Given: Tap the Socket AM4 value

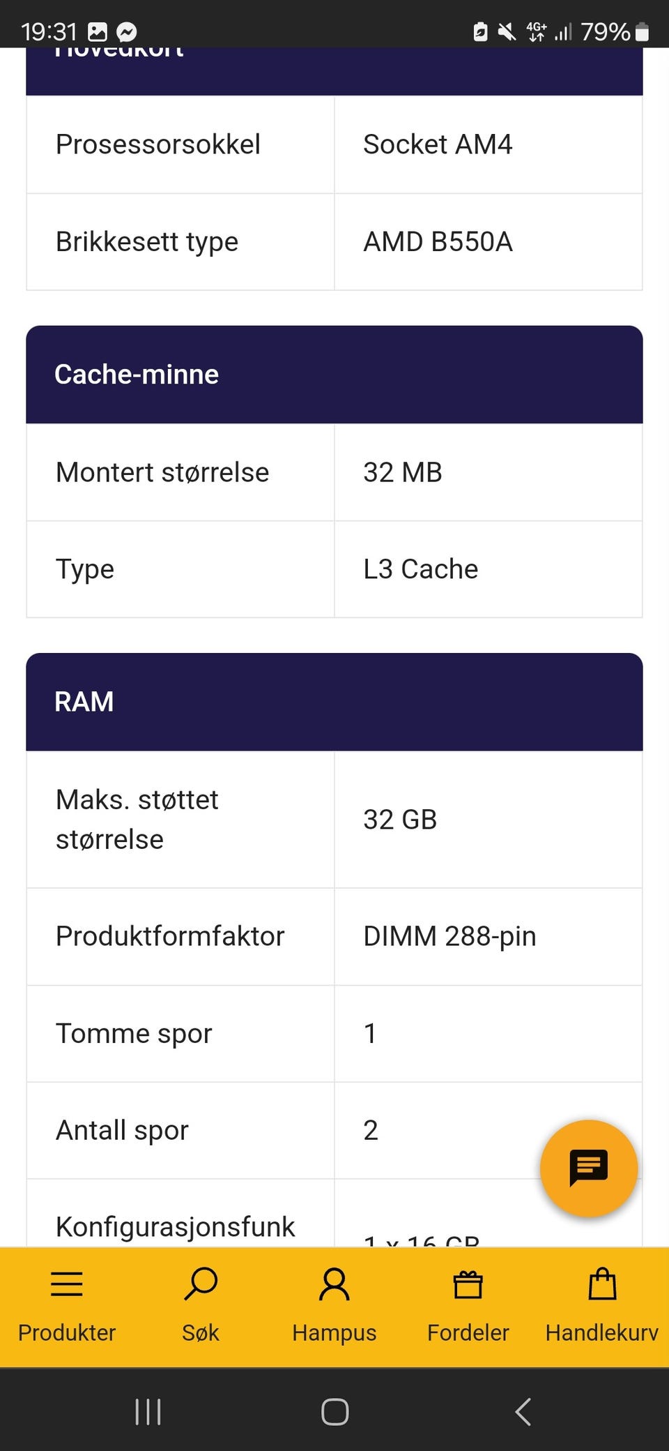Looking at the screenshot, I should [x=438, y=144].
